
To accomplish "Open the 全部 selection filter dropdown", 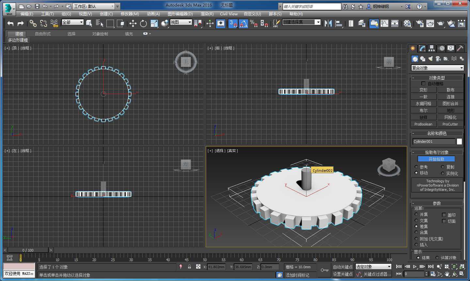I will click(x=73, y=22).
